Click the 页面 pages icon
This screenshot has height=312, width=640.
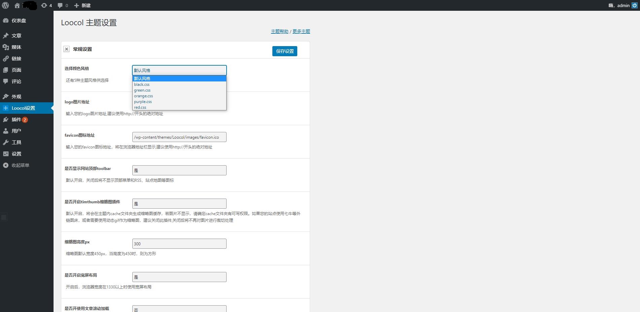click(x=6, y=70)
